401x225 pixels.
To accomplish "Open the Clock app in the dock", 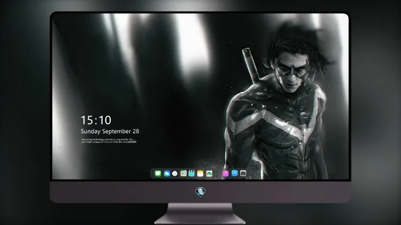I will [175, 173].
